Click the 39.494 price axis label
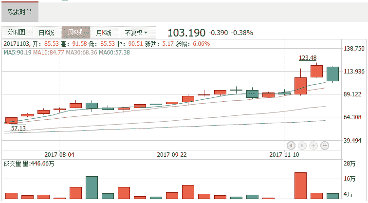Image resolution: width=368 pixels, height=203 pixels. pyautogui.click(x=352, y=140)
